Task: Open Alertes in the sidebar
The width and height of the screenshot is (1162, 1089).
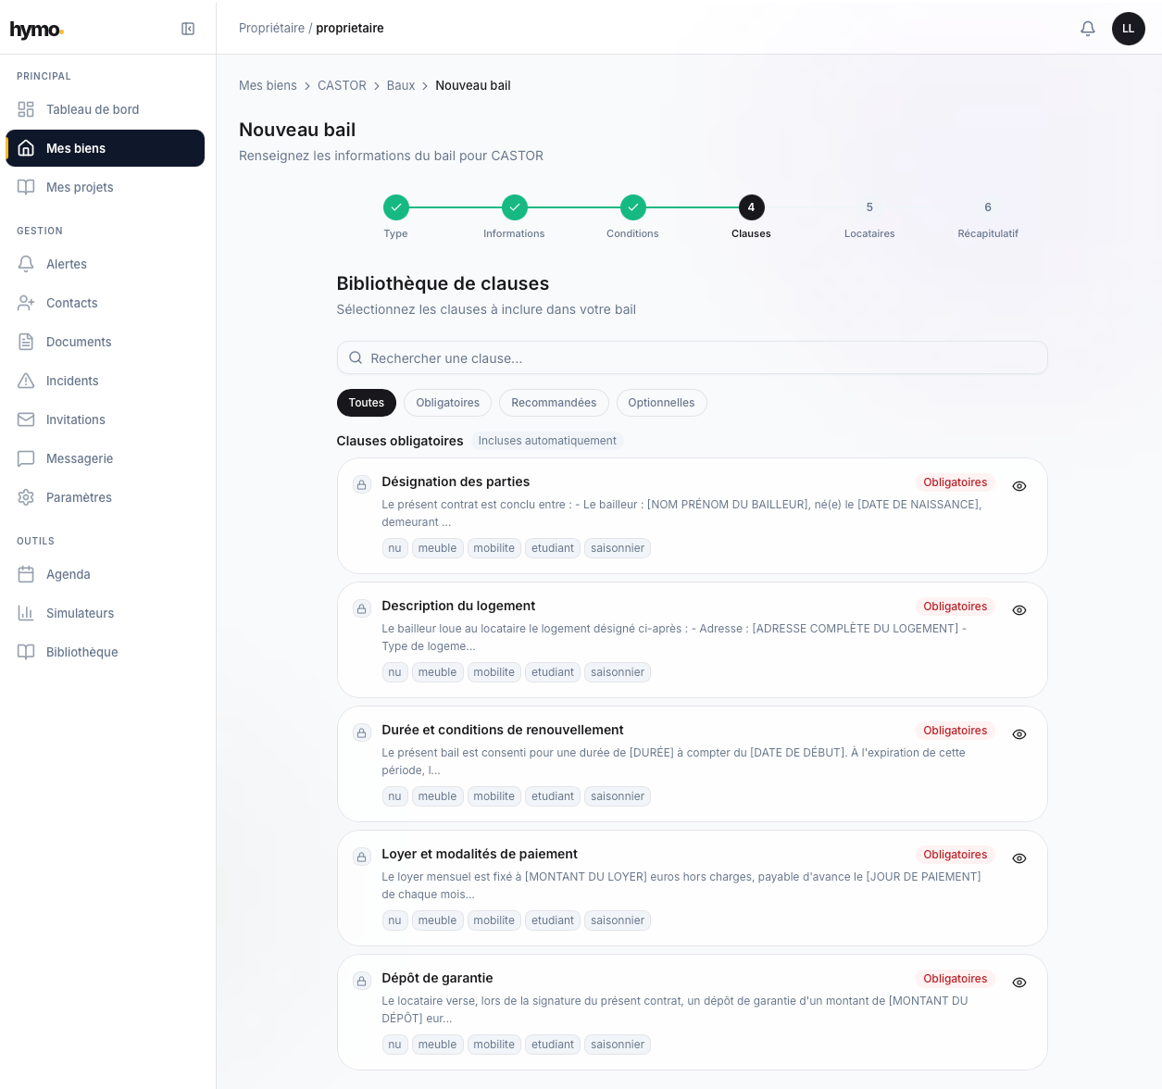Action: pos(67,264)
